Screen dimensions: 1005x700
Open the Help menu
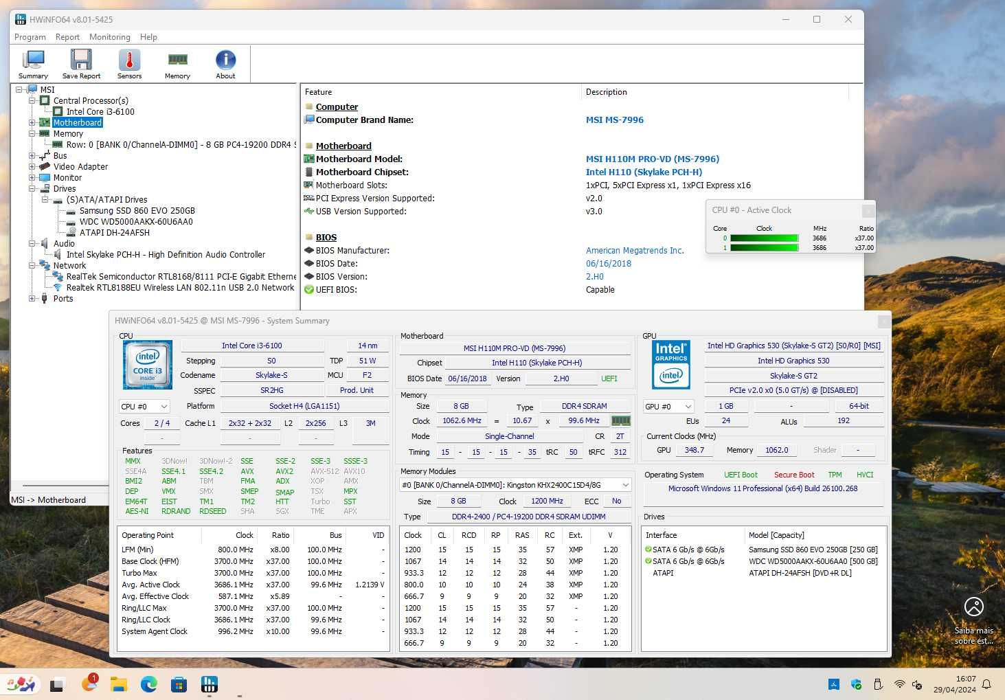click(148, 37)
